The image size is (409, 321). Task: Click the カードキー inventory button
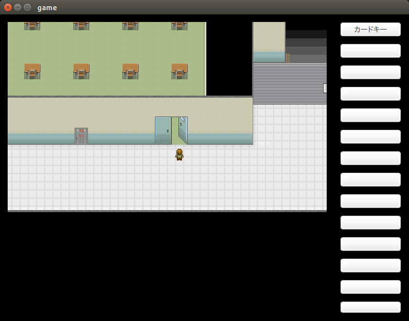pyautogui.click(x=370, y=29)
